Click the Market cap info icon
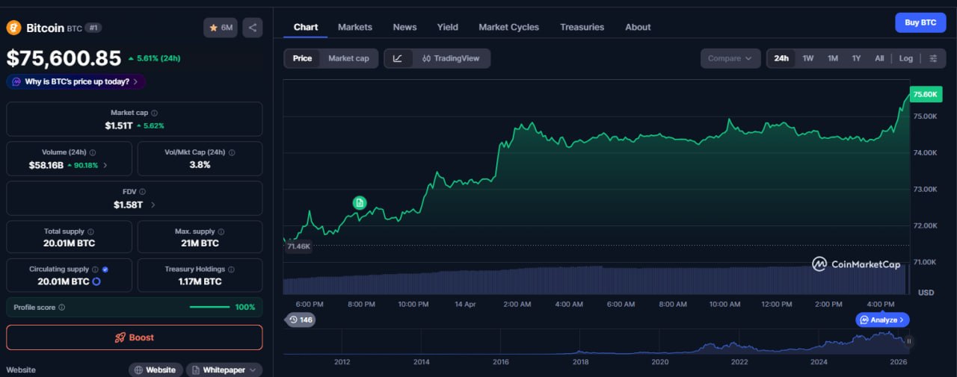The image size is (957, 377). 154,113
